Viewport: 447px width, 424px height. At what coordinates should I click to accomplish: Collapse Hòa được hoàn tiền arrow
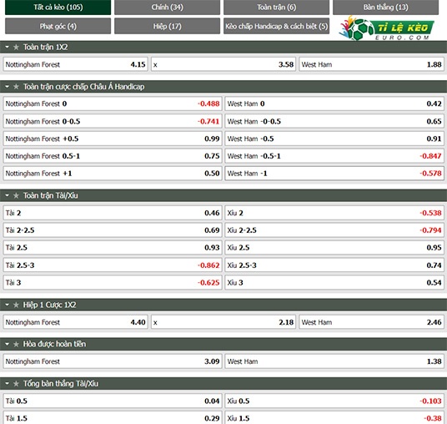tap(8, 344)
